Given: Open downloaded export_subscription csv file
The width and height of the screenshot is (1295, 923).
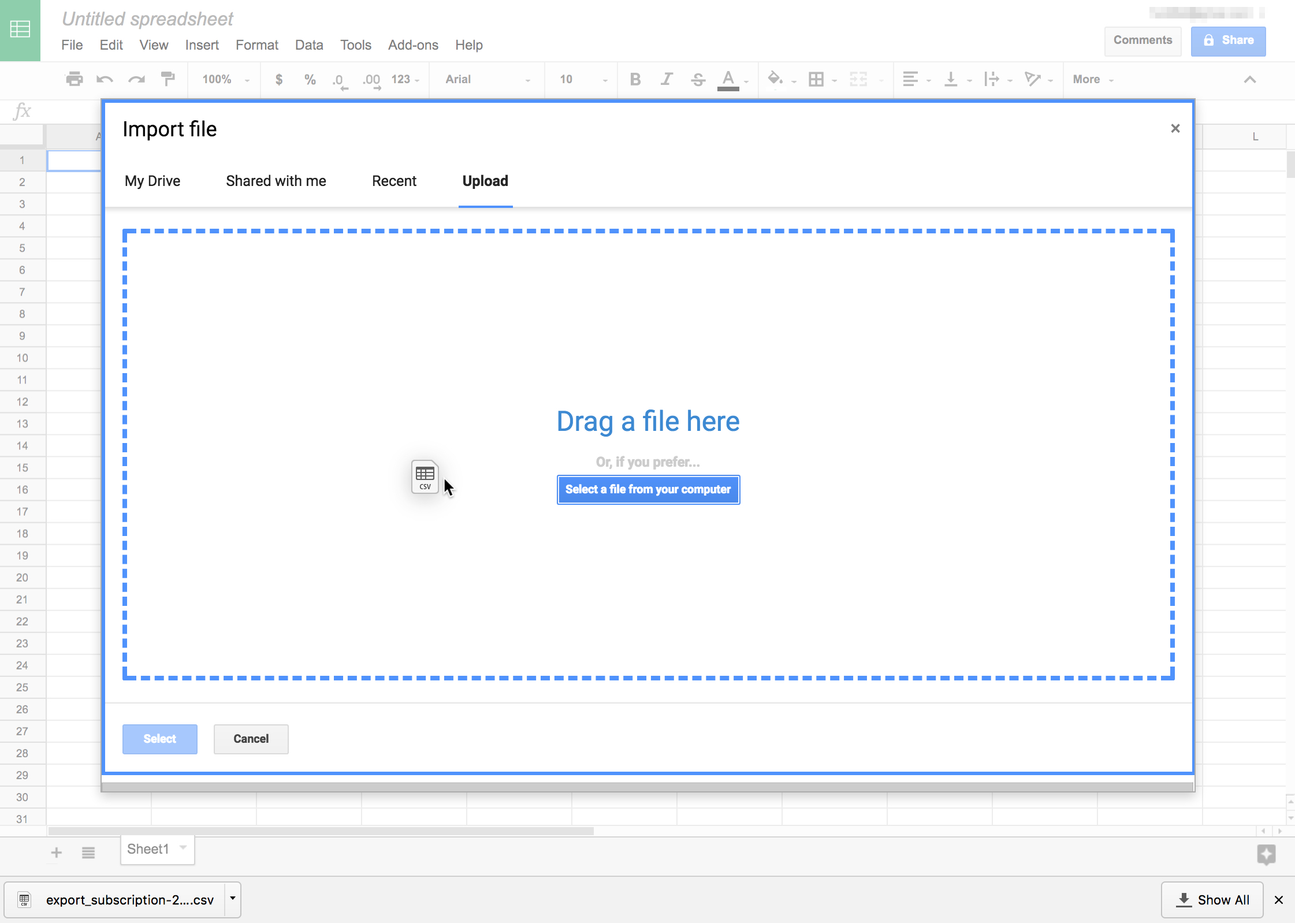Looking at the screenshot, I should [x=115, y=899].
